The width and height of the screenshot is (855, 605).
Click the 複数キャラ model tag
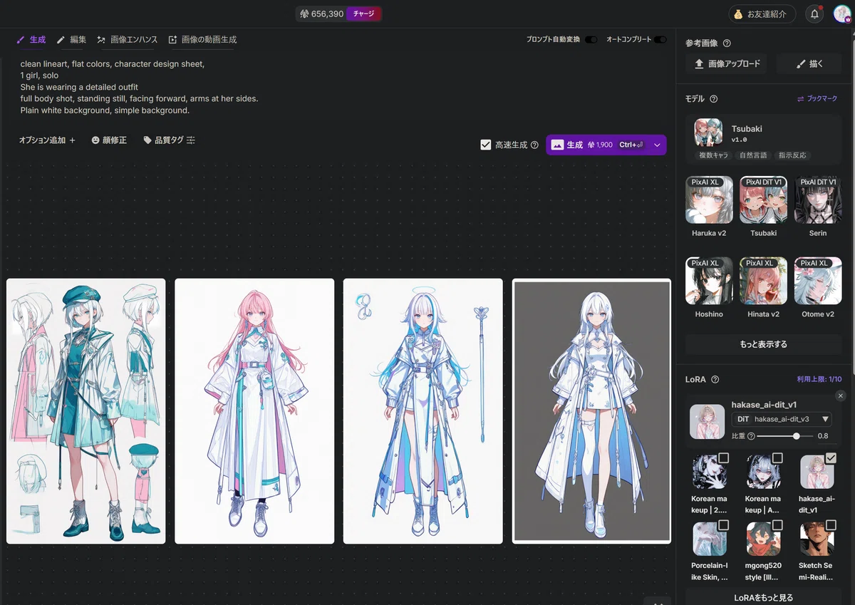pos(713,155)
